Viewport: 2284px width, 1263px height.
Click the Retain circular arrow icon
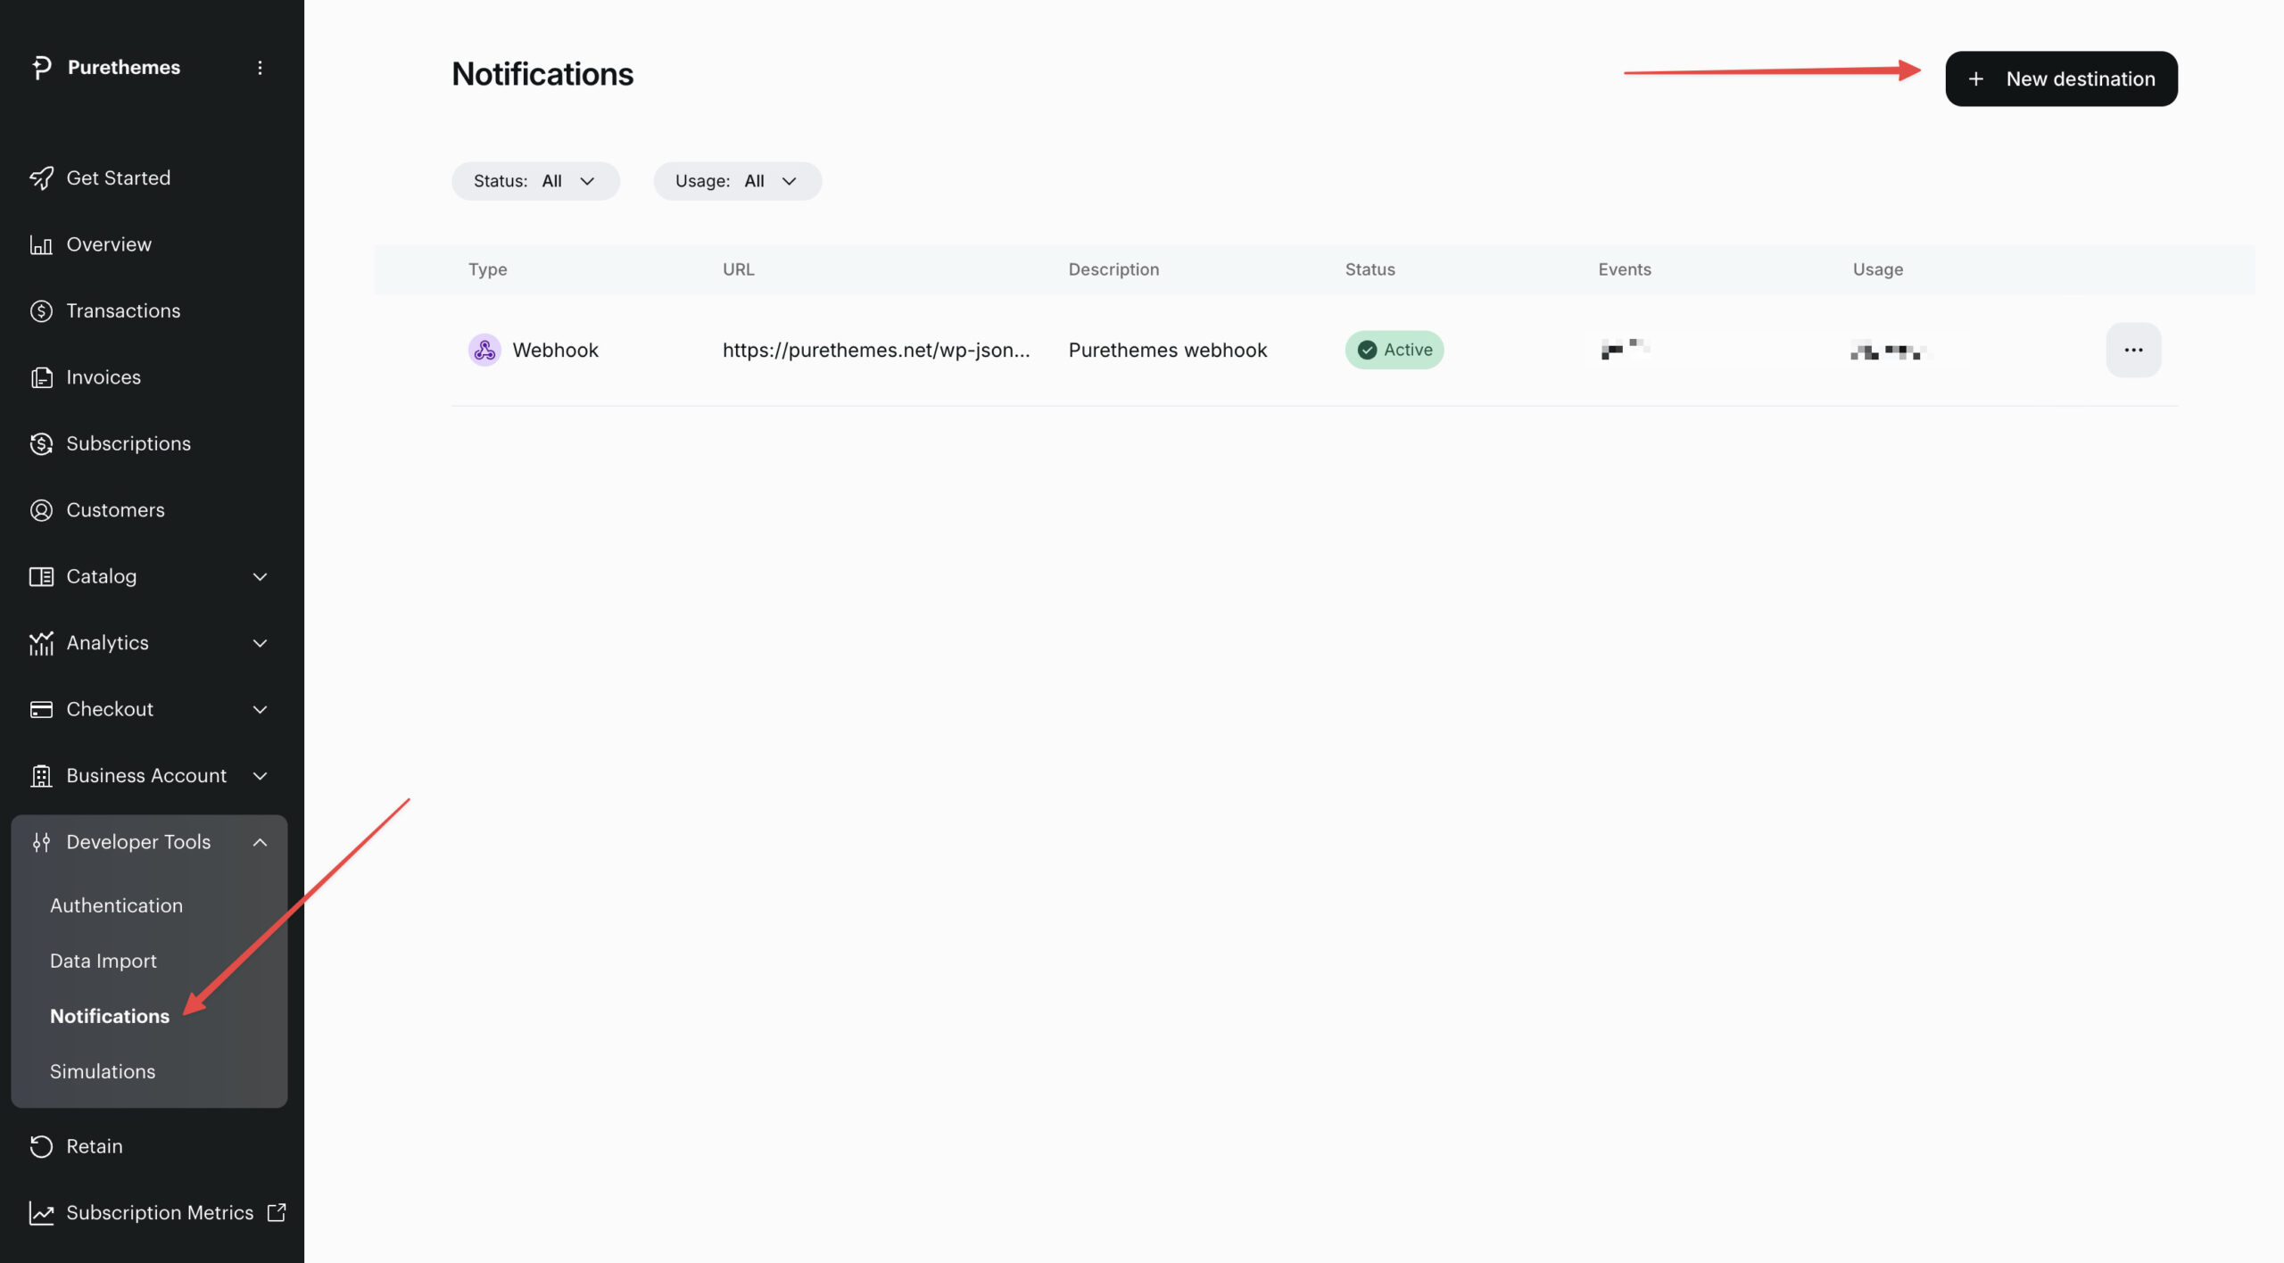point(41,1146)
